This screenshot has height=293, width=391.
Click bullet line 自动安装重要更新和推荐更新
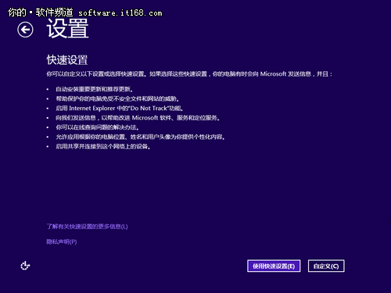coord(95,89)
